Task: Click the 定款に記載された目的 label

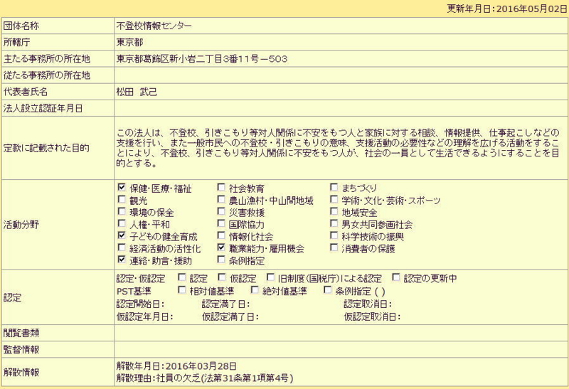Action: pyautogui.click(x=46, y=148)
